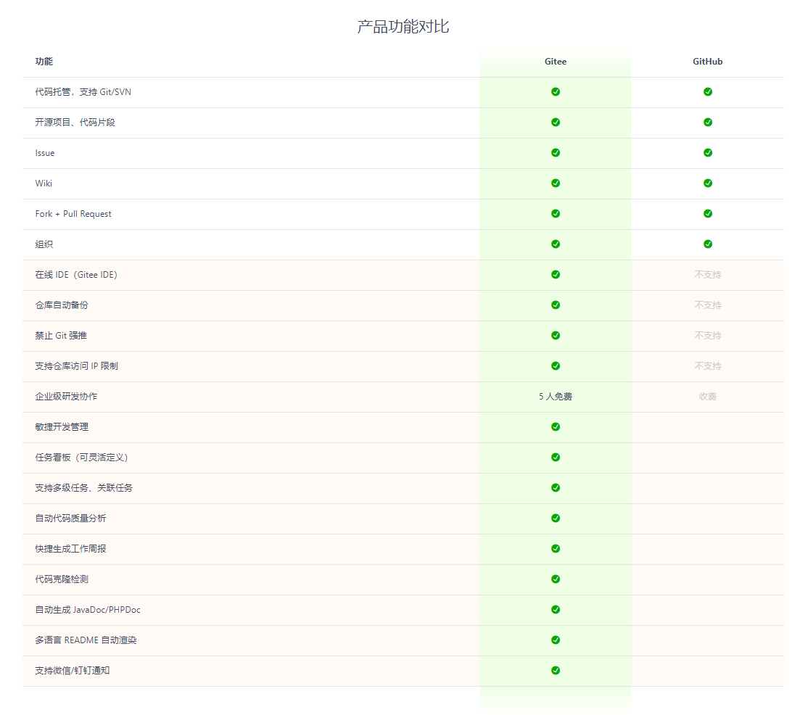Click Gitee checkmark for 敏捷开发管理 row

pos(556,426)
